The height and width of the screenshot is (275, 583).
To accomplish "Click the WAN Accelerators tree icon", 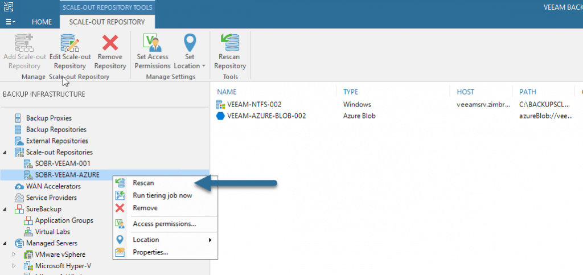I will point(19,186).
